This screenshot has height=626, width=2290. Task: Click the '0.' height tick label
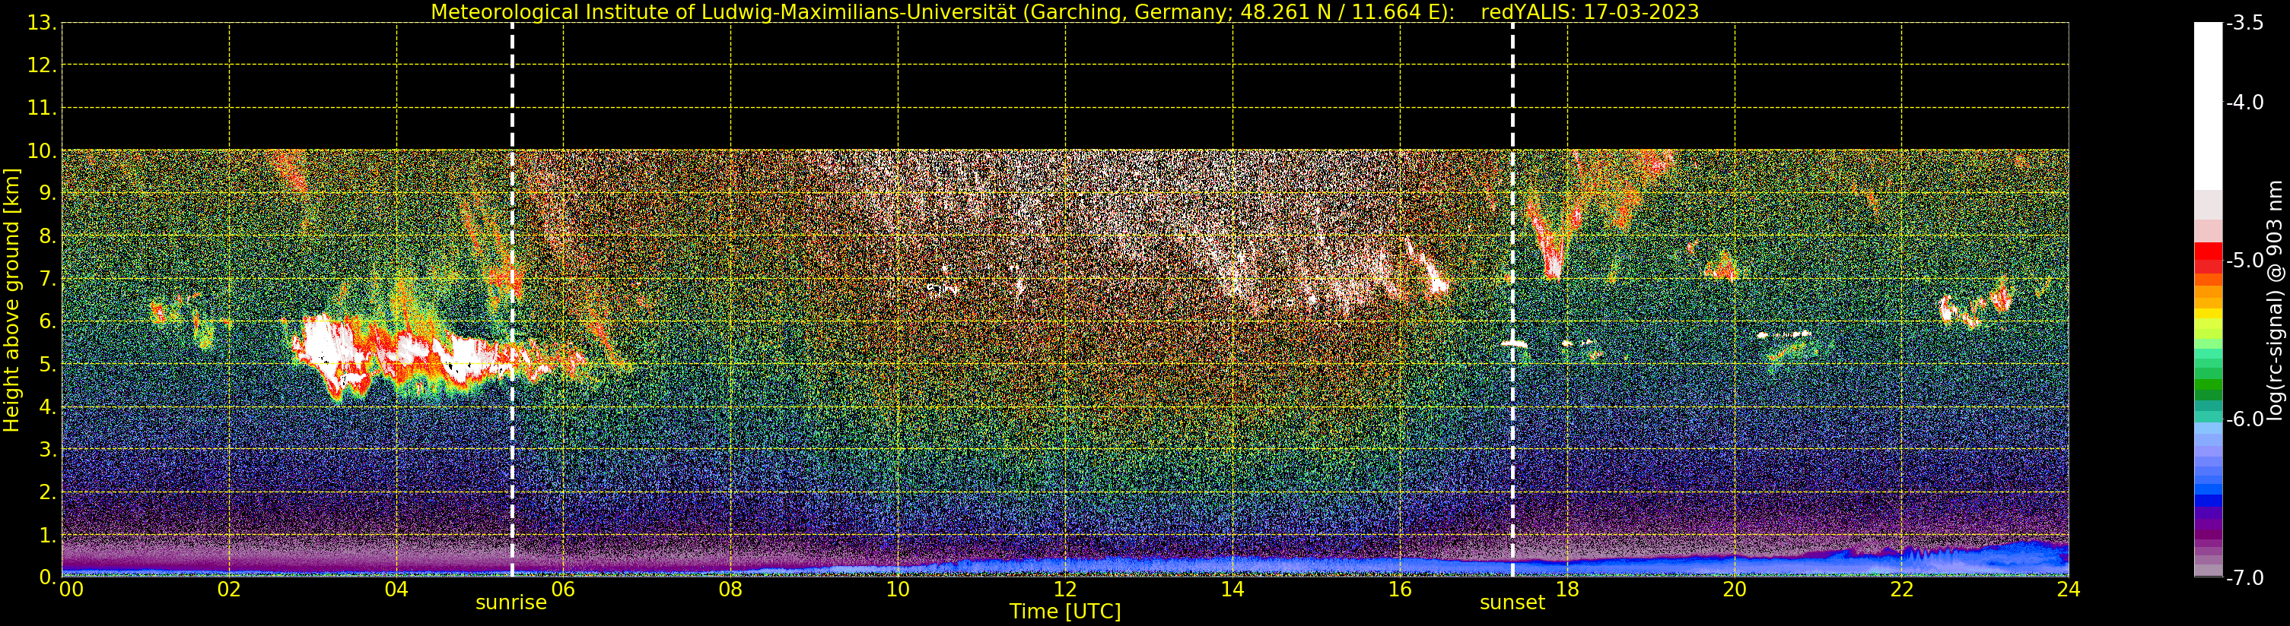(x=48, y=578)
